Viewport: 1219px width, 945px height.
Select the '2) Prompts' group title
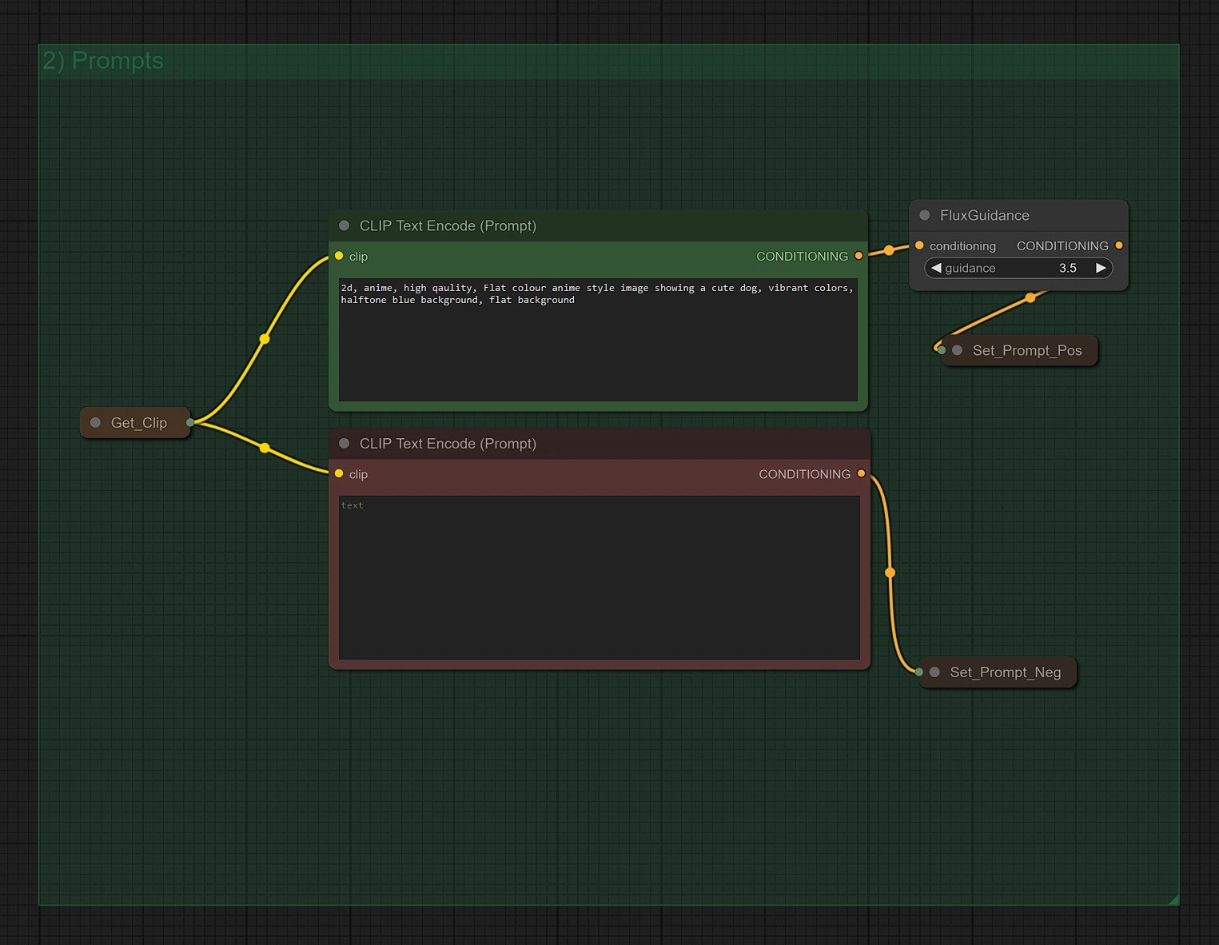[x=102, y=61]
